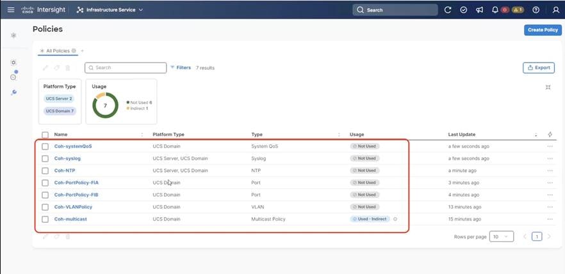
Task: Click the top global Search field
Action: [x=395, y=10]
